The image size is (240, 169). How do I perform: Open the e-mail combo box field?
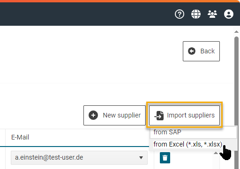79,158
